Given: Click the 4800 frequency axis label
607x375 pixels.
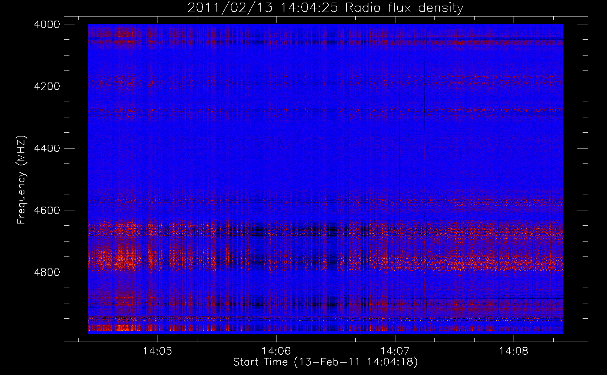Looking at the screenshot, I should coord(47,272).
